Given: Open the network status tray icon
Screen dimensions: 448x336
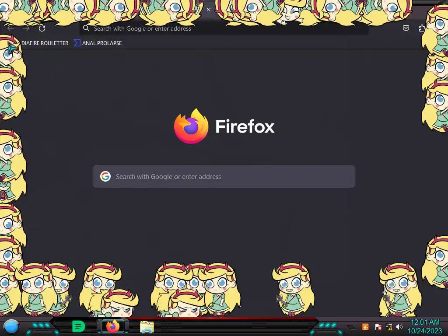Looking at the screenshot, I should 389,326.
